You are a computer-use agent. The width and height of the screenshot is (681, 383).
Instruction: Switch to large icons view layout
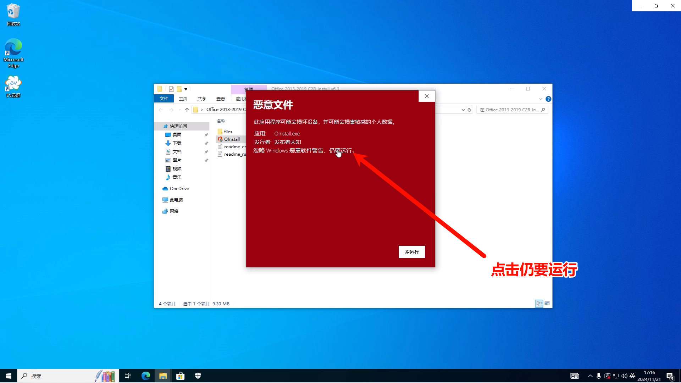point(547,304)
